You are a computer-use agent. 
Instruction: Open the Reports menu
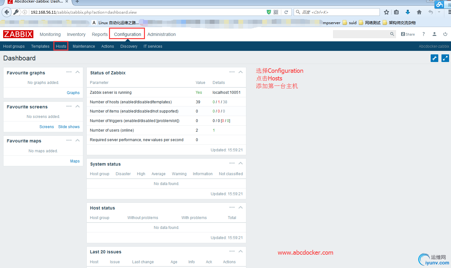click(x=100, y=34)
